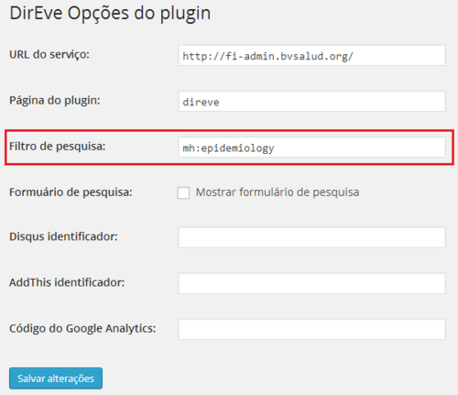Focus the Página do plugin text box
The image size is (458, 395).
(311, 101)
